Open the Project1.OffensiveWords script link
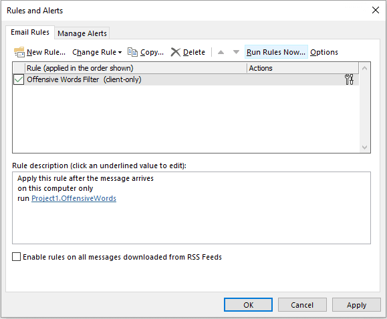Image resolution: width=387 pixels, height=319 pixels. 74,198
